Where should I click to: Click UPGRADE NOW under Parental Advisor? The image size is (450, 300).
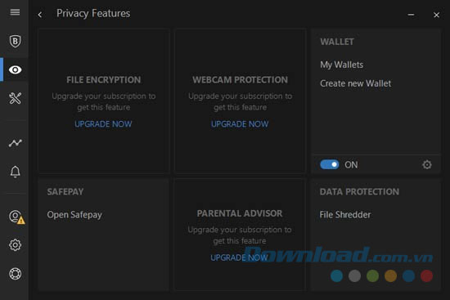[x=239, y=257]
